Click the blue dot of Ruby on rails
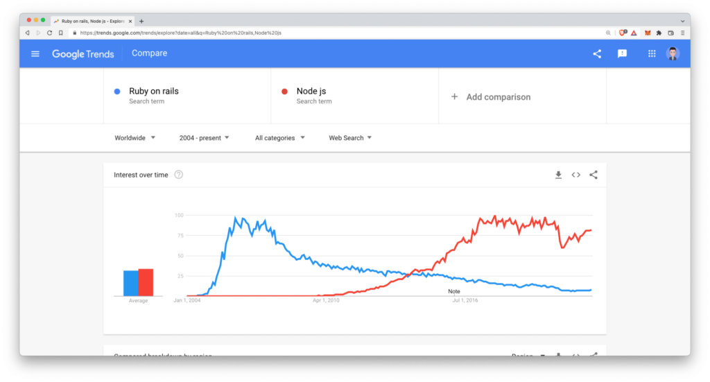This screenshot has width=710, height=382. [x=117, y=92]
